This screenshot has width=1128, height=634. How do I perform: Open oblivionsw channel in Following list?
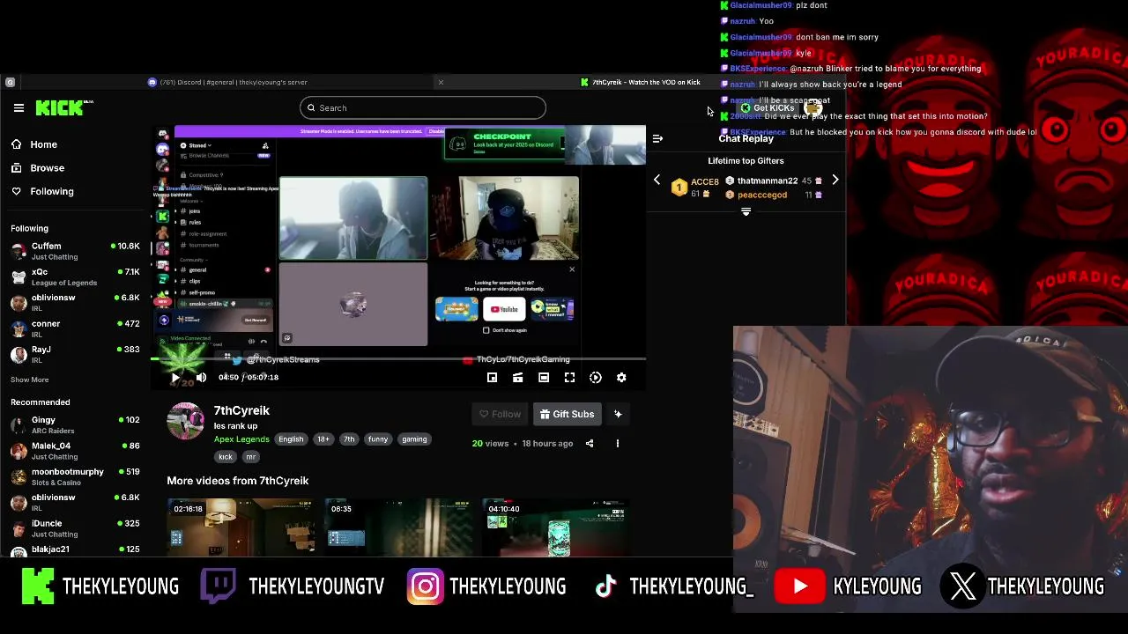coord(75,302)
